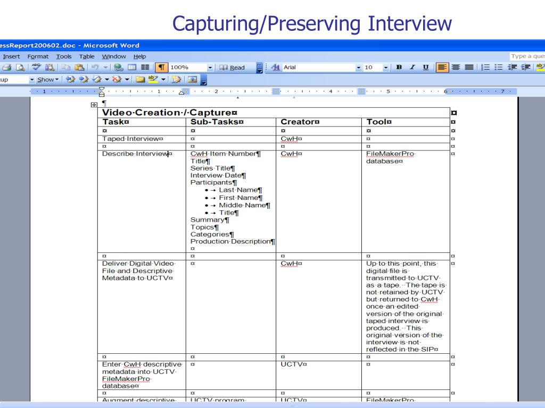Open the font size 10 dropdown

coord(385,67)
